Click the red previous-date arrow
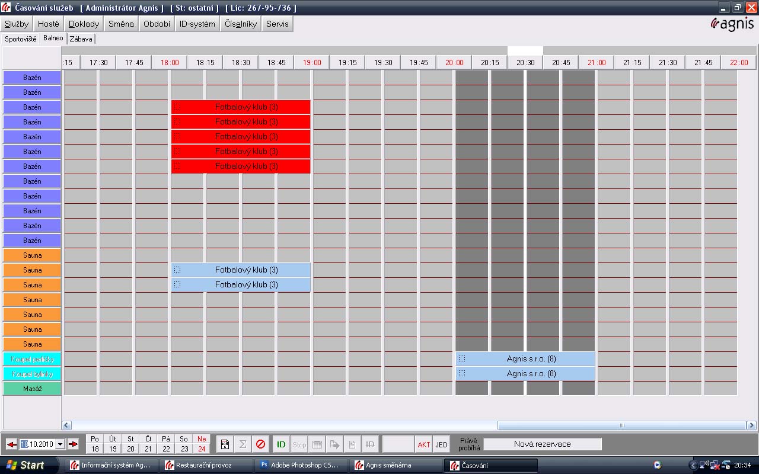Image resolution: width=759 pixels, height=474 pixels. (x=12, y=444)
